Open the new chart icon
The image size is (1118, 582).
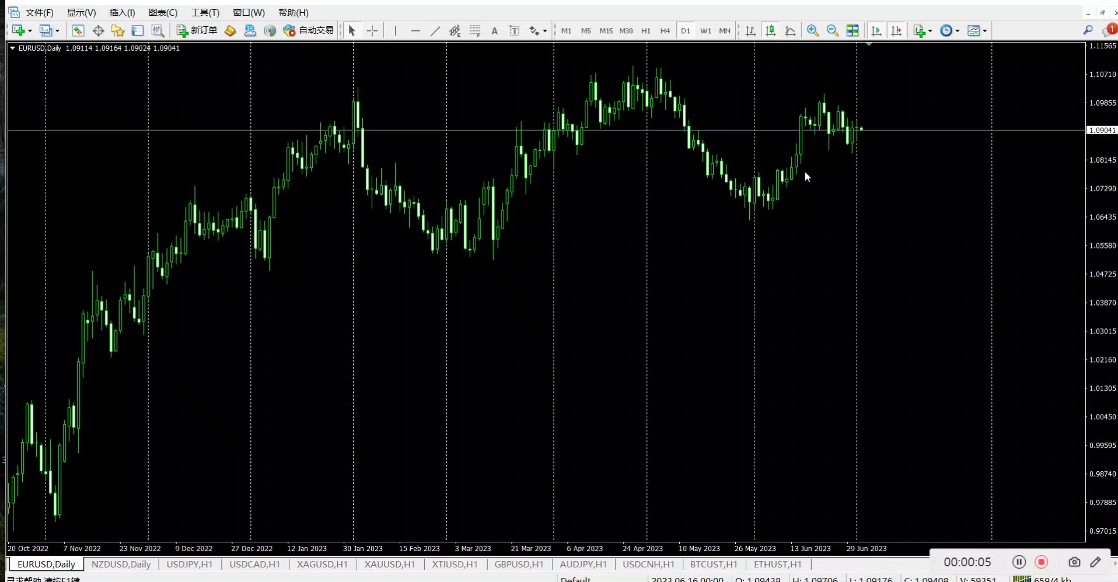click(18, 30)
